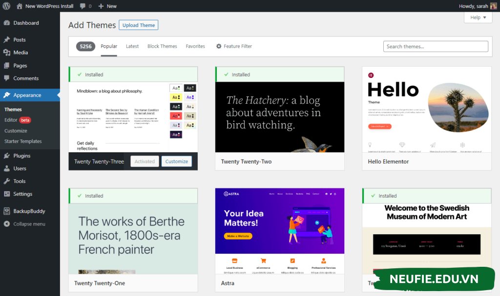Click Customize on Twenty Twenty-Three
Viewport: 500px width, 296px height.
pyautogui.click(x=176, y=162)
